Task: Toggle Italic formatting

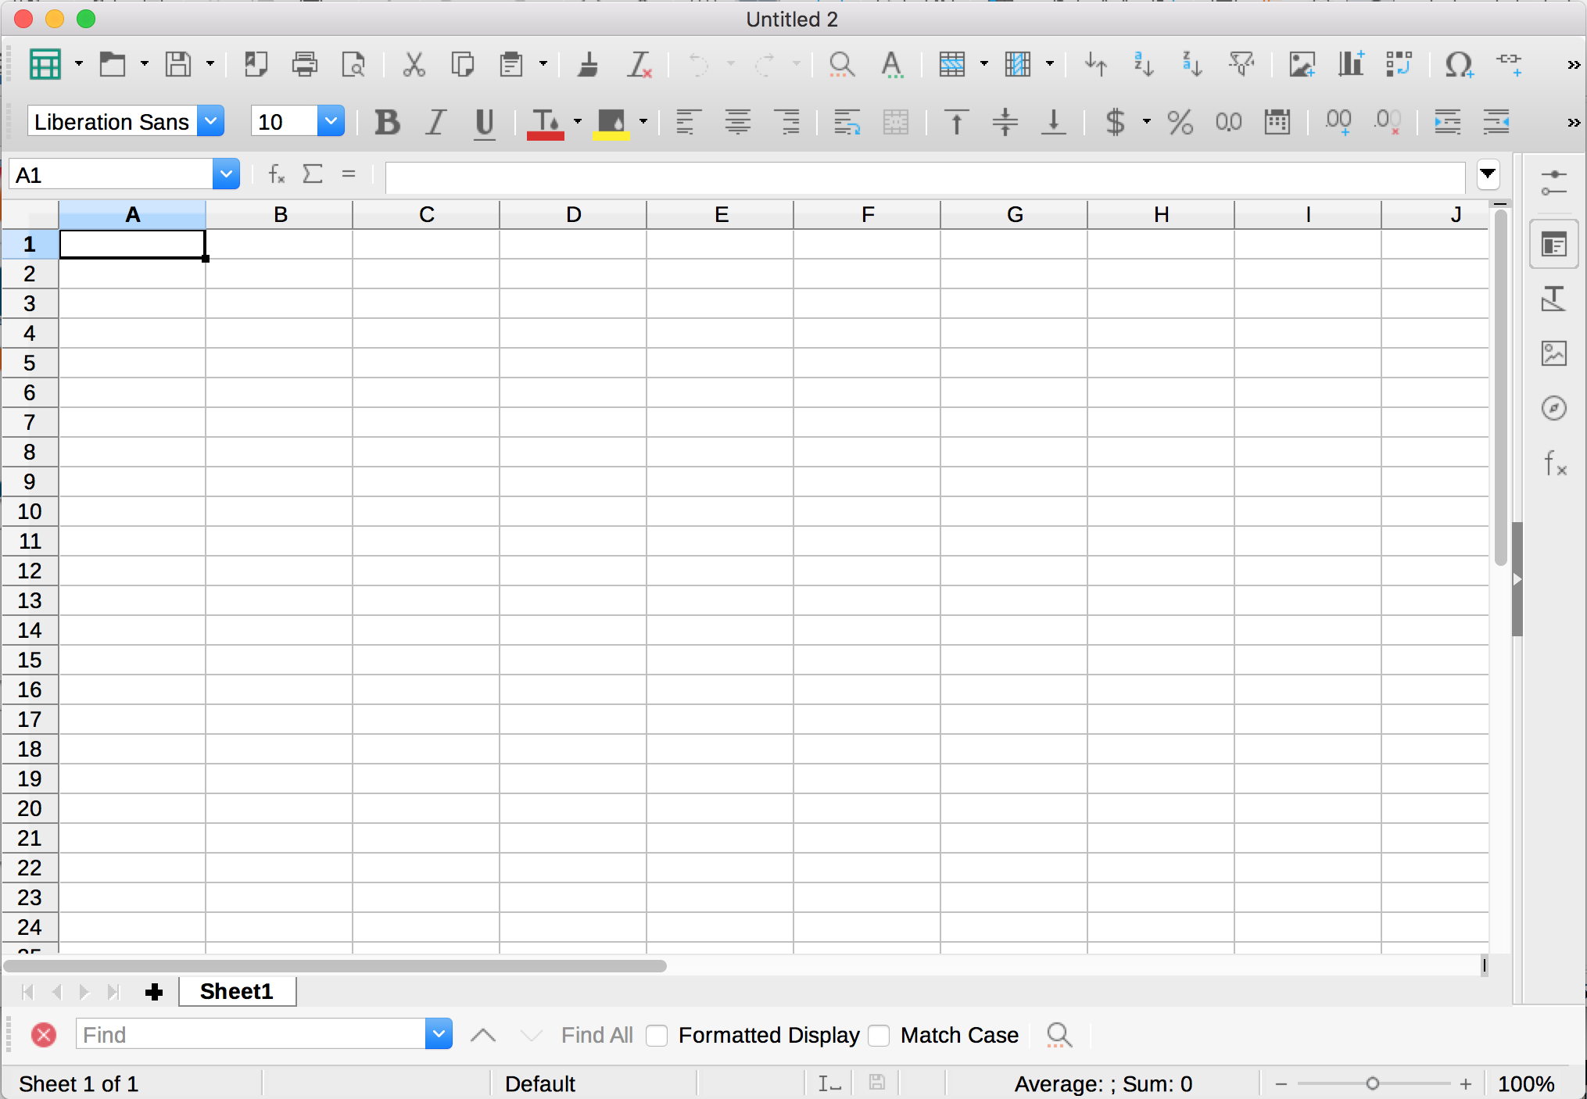Action: pyautogui.click(x=436, y=122)
